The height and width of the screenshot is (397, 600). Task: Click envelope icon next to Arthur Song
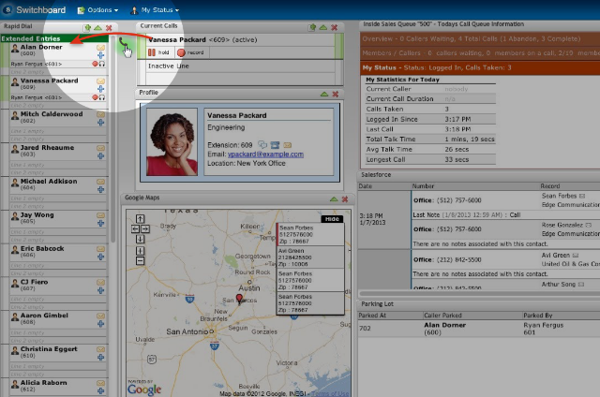pos(581,285)
